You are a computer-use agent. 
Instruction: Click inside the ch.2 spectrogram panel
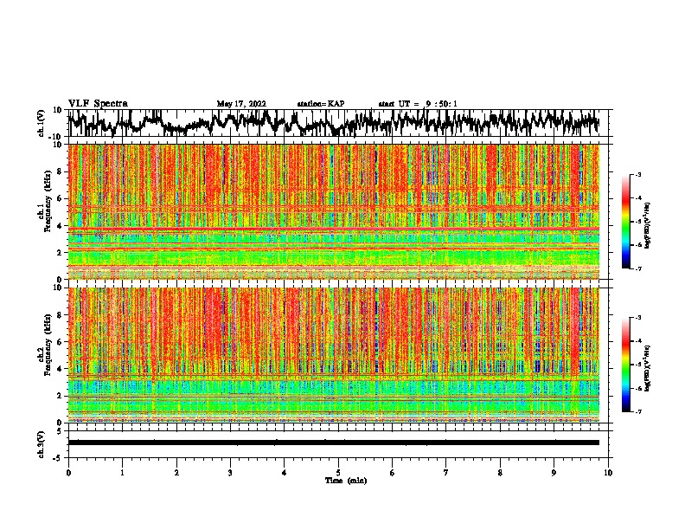pos(333,355)
